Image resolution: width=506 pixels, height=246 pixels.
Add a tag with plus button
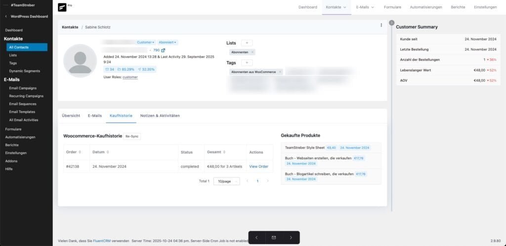tap(247, 63)
